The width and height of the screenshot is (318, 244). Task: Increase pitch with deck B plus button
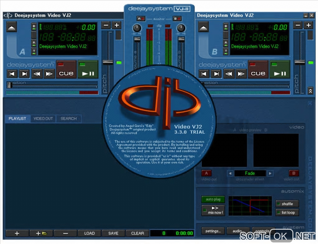pos(308,25)
